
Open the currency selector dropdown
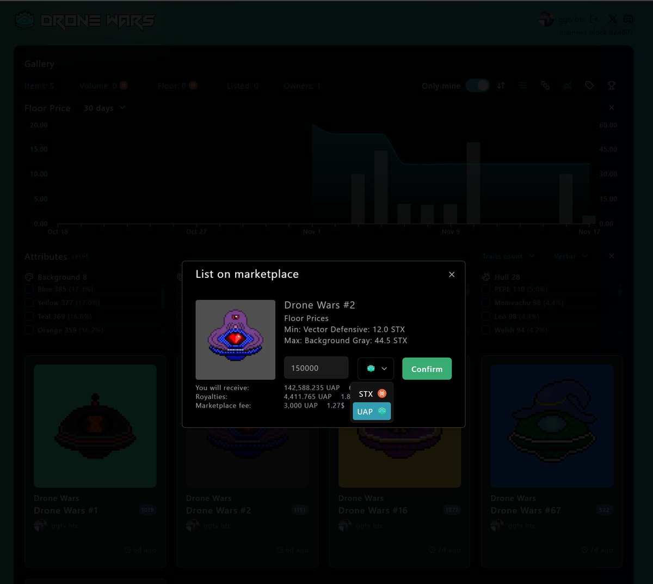click(375, 369)
